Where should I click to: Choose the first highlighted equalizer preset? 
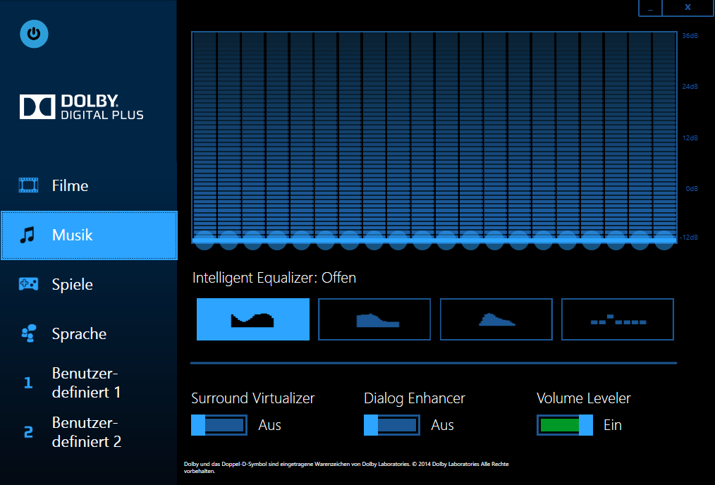click(x=253, y=319)
